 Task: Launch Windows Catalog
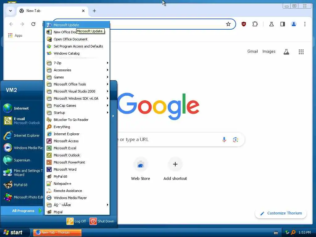click(x=77, y=53)
